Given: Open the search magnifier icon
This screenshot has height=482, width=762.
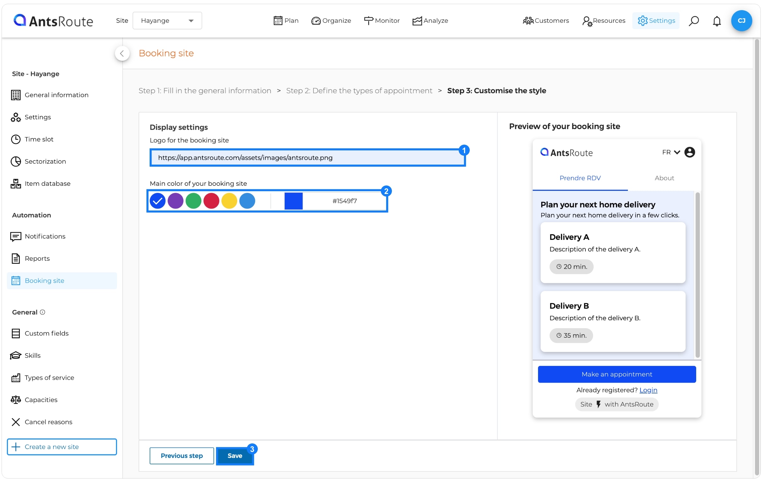Looking at the screenshot, I should 694,21.
